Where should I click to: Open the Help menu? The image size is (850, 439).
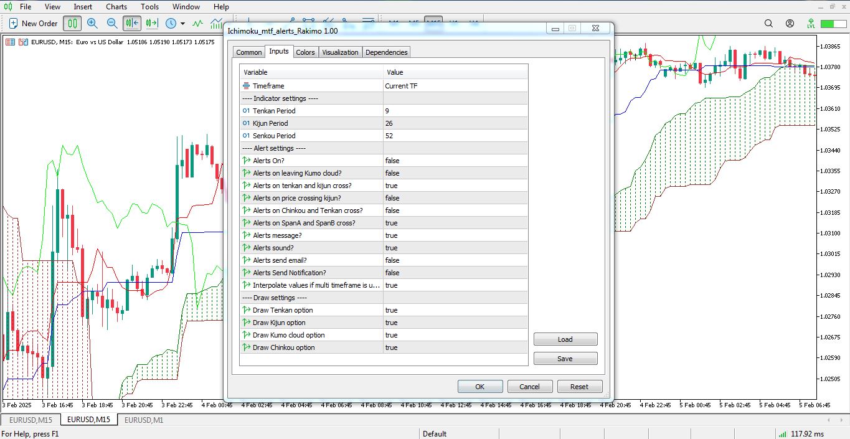coord(221,7)
